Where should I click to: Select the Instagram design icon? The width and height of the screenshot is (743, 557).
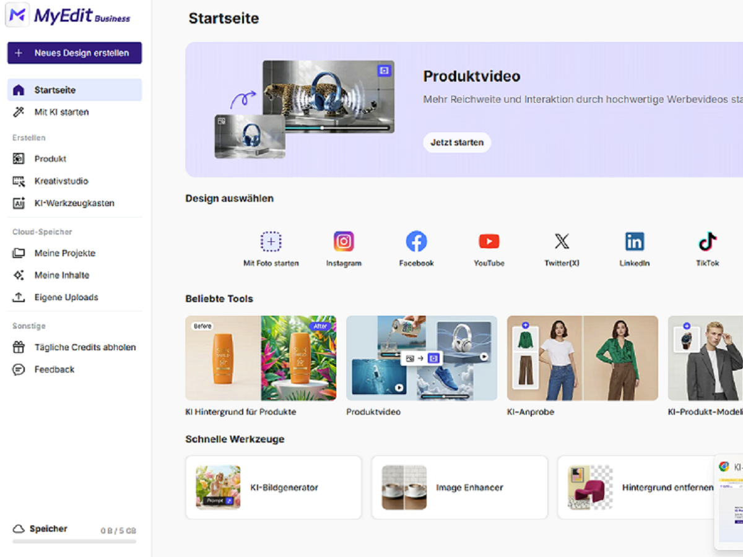point(344,241)
